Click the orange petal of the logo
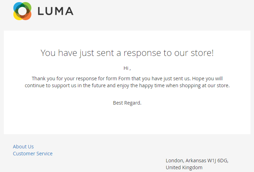Viewport: 254px width, 172px height. pos(28,17)
